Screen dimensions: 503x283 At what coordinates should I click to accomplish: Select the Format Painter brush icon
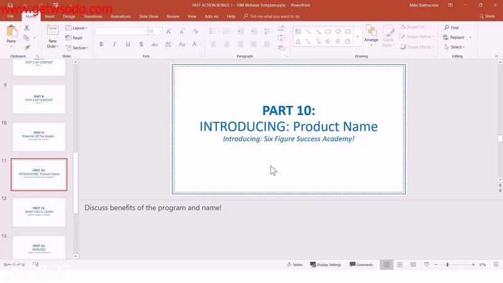tap(27, 48)
